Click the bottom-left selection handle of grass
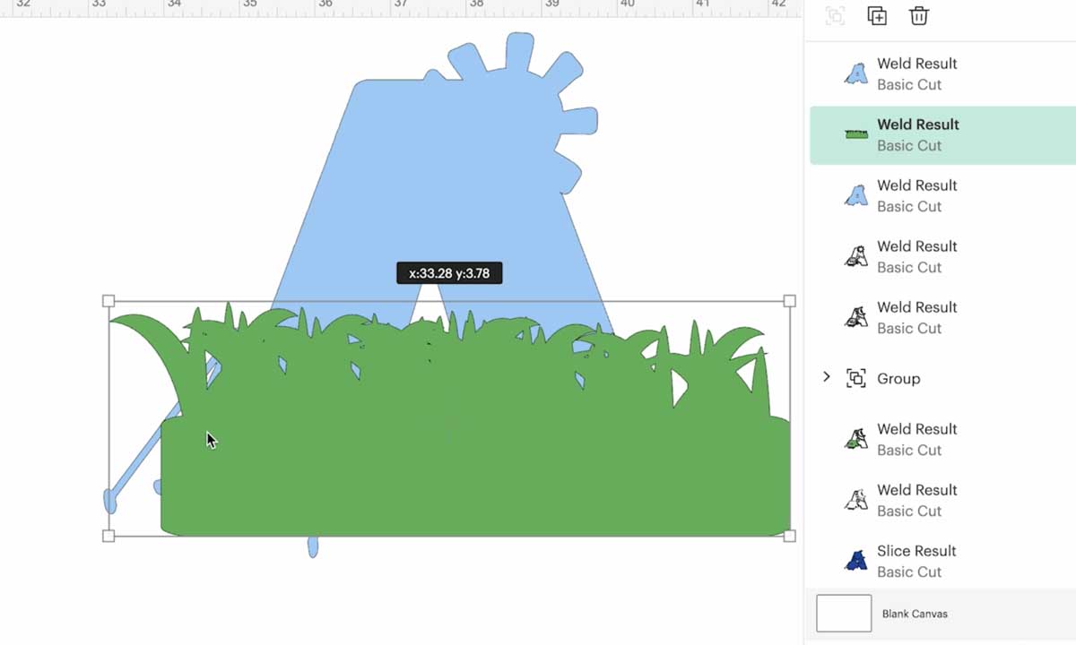1076x645 pixels. click(108, 536)
